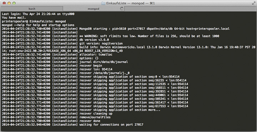This screenshot has width=257, height=132.
Task: Click the 'MongoDB starting : pid=5610' log line
Action: point(116,29)
